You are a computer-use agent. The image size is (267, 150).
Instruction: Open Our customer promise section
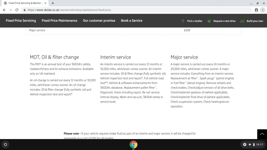tap(99, 21)
